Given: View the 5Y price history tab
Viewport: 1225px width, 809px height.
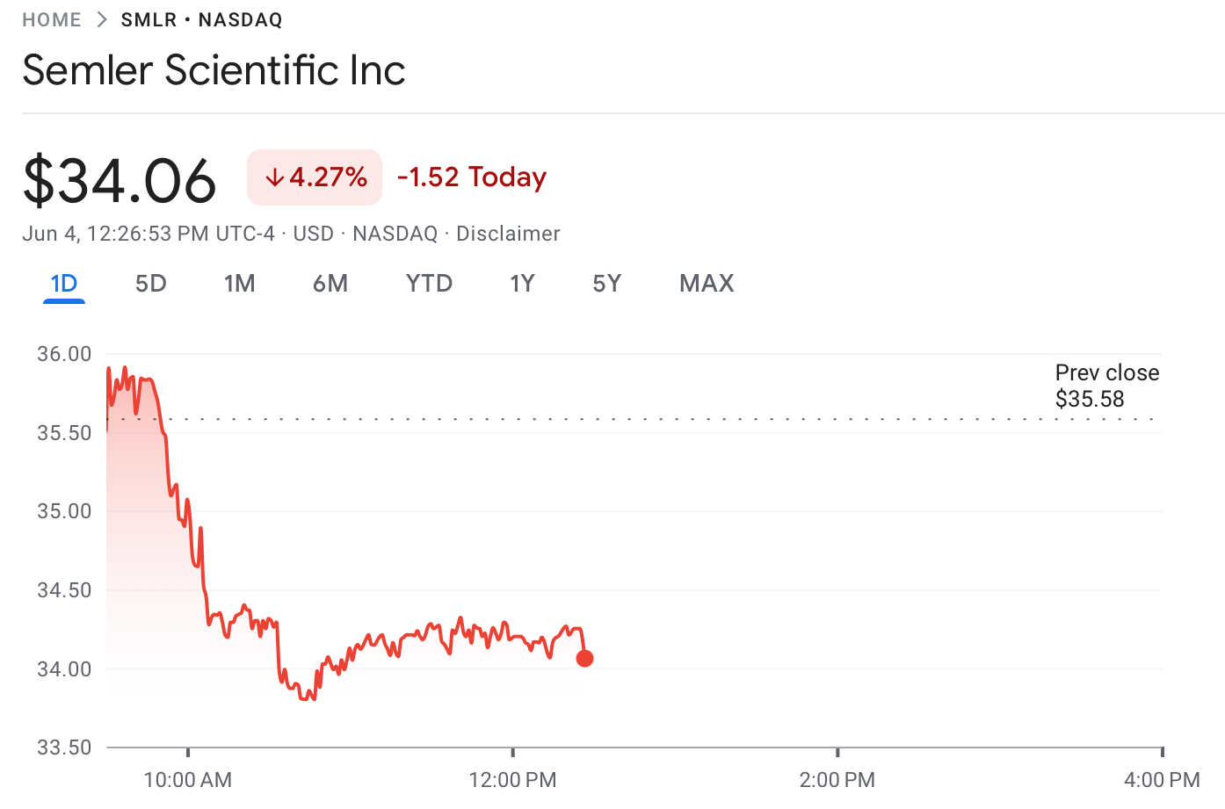Looking at the screenshot, I should [606, 284].
